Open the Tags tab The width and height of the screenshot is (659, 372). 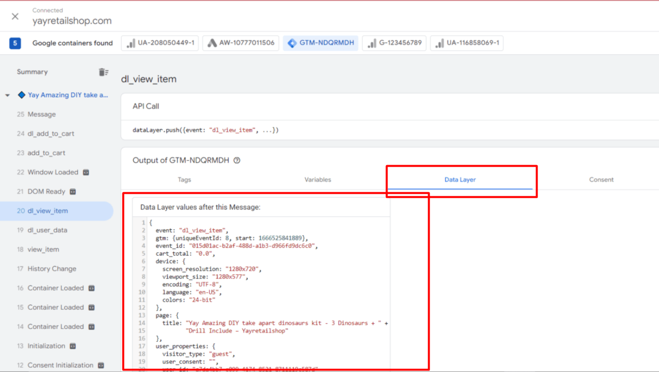[184, 180]
